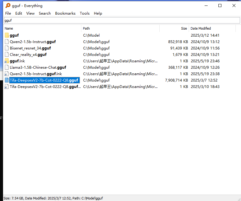Select the gguf folder row name
The width and height of the screenshot is (241, 201).
[14, 35]
